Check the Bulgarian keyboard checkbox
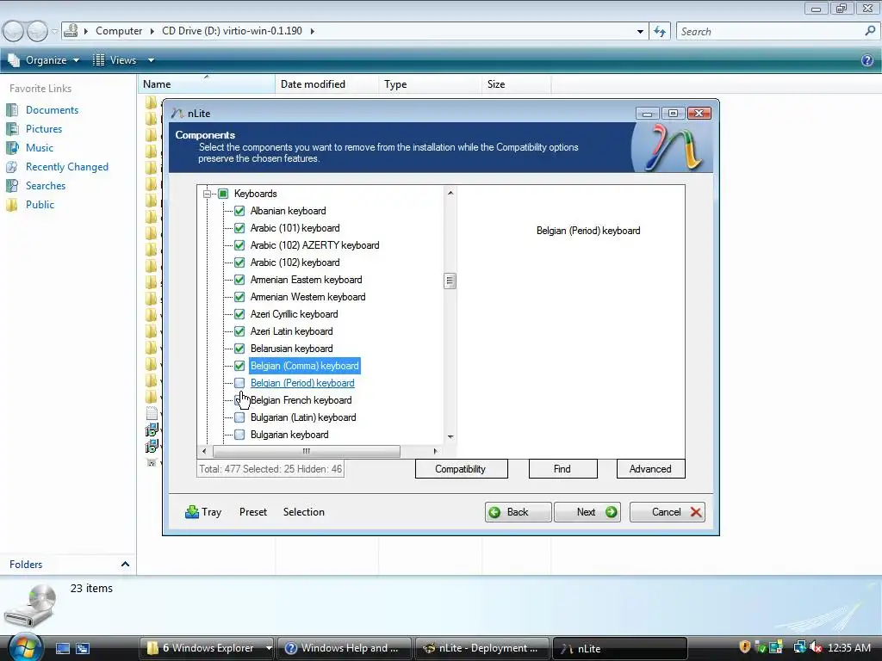This screenshot has height=661, width=882. click(x=239, y=435)
